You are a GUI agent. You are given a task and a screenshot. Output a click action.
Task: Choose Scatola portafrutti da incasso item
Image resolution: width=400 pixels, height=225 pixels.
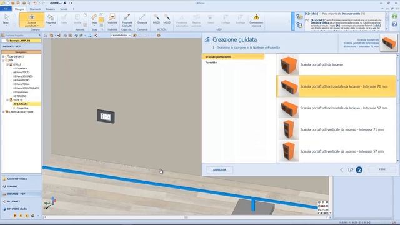pyautogui.click(x=336, y=64)
